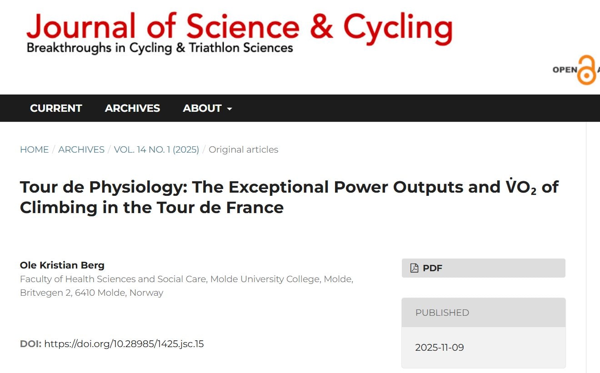This screenshot has height=373, width=600.
Task: Click the Original articles breadcrumb text
Action: coord(243,149)
